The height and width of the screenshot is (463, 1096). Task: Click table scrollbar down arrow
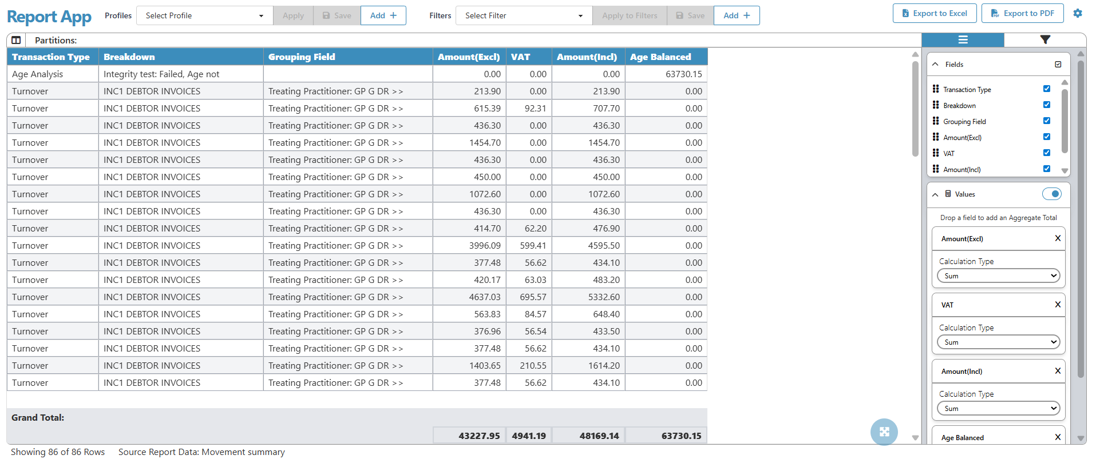point(915,438)
